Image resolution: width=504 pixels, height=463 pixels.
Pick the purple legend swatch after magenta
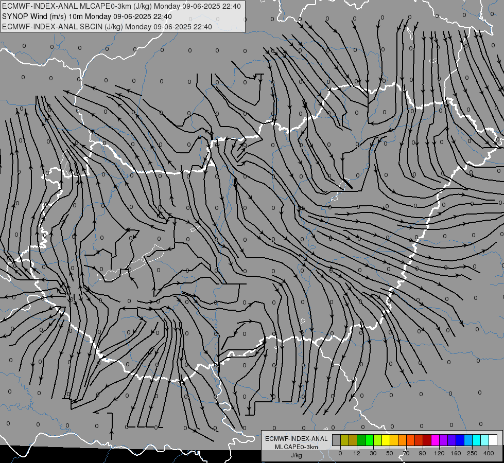[x=444, y=440]
